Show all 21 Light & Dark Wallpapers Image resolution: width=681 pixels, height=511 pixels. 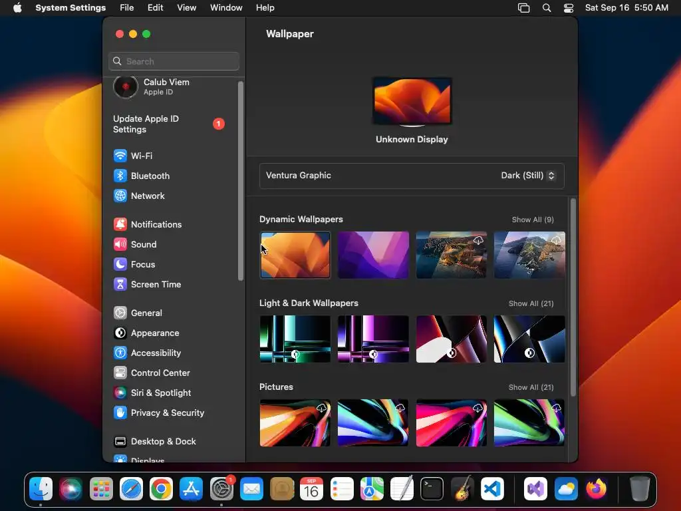click(x=531, y=303)
